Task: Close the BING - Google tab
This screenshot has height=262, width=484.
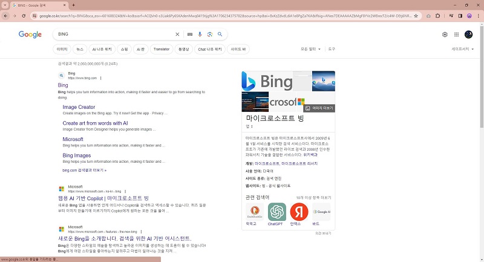Action: 65,5
